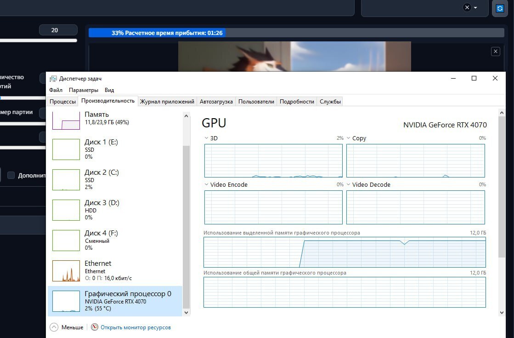514x338 pixels.
Task: Click the circled X clear icon at top
Action: pos(467,7)
